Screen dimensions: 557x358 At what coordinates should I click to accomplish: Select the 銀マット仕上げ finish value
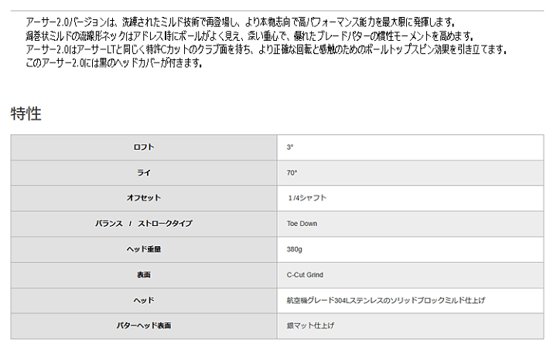[310, 326]
